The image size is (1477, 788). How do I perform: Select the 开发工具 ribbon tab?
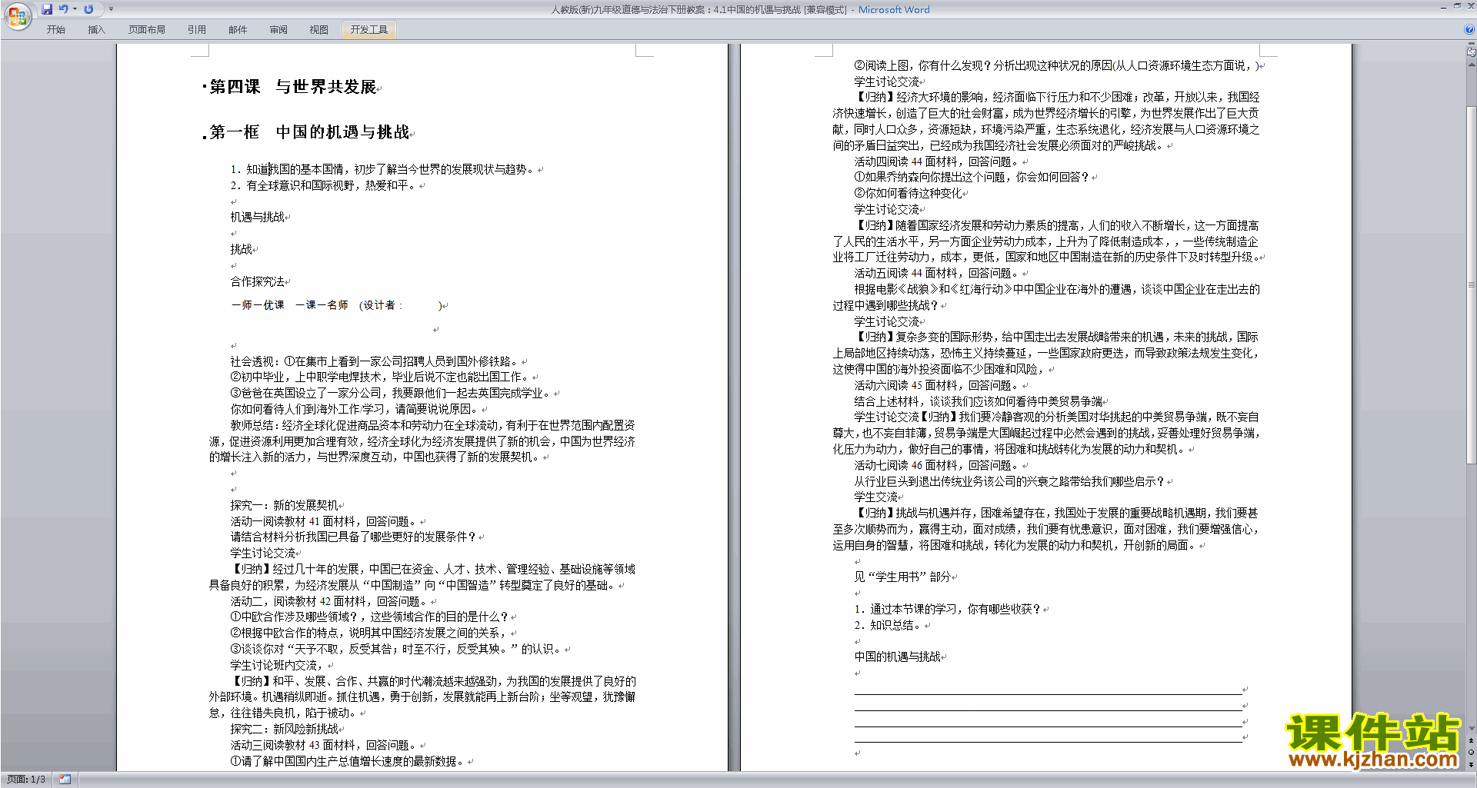click(369, 30)
